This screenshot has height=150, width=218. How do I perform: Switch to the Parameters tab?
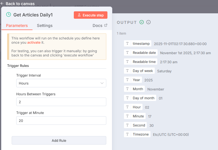17,26
